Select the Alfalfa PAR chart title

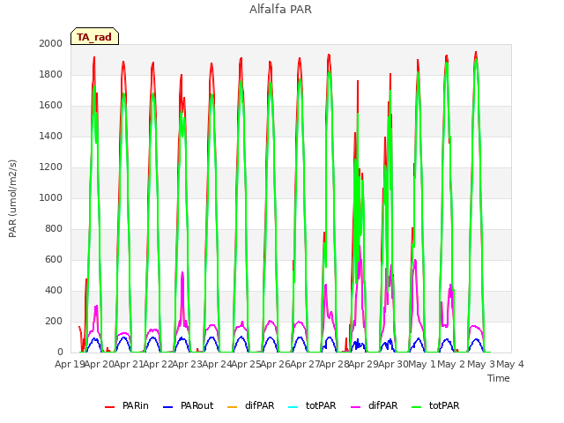280,9
